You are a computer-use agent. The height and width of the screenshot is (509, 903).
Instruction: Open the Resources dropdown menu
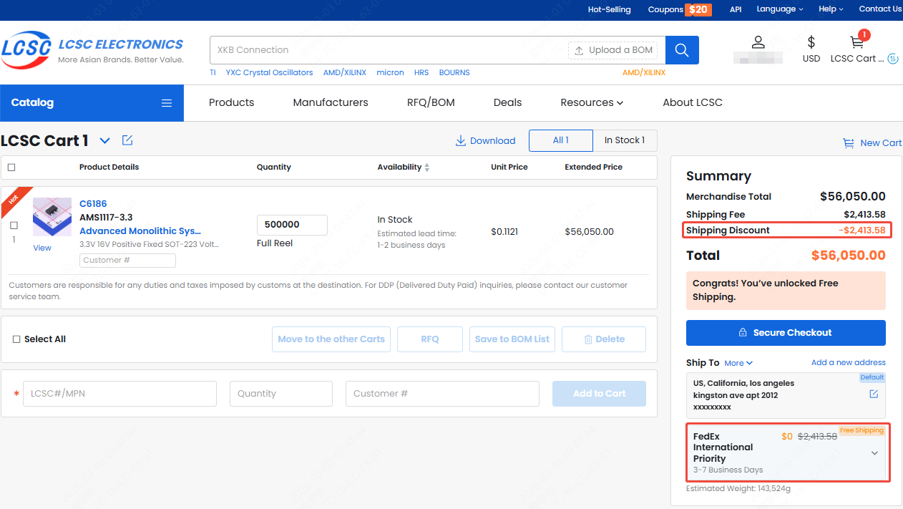592,102
